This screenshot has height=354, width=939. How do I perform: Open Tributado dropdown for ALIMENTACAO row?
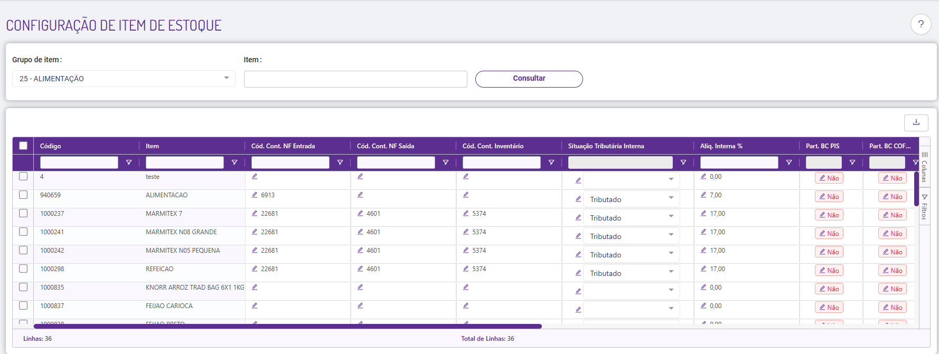coord(632,199)
